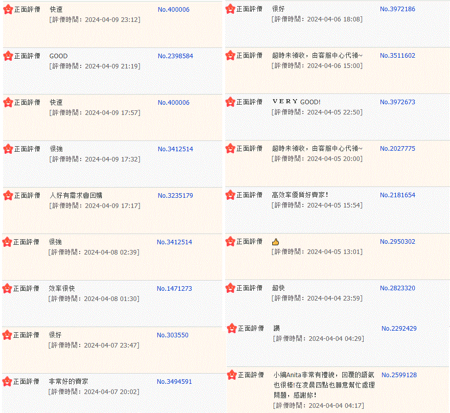Open reviewer link No.303550
450x413 pixels.
pos(172,335)
